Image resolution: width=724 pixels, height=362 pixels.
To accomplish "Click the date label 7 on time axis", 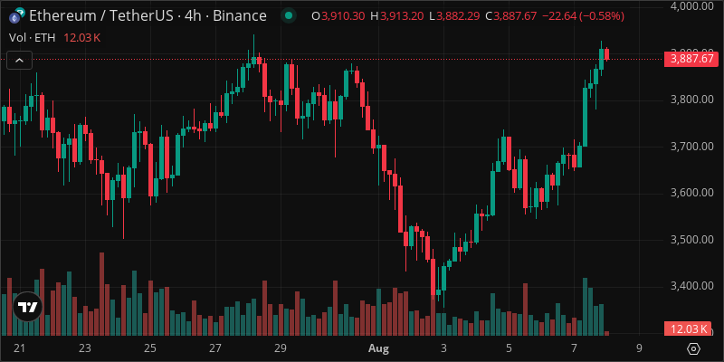I will pyautogui.click(x=575, y=348).
